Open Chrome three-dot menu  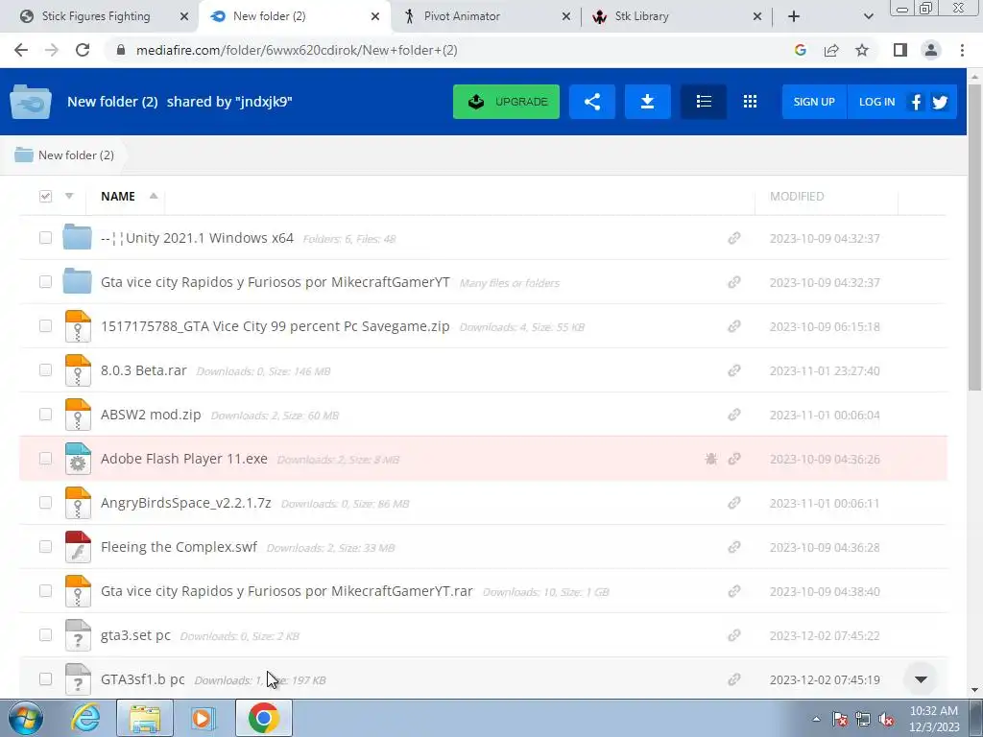[x=962, y=50]
